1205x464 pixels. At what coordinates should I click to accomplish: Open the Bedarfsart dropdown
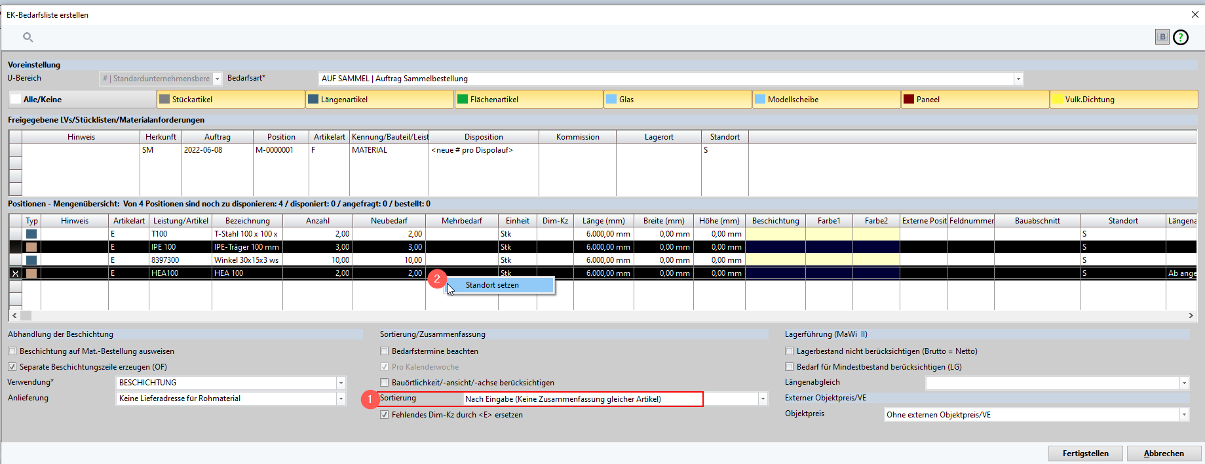1018,79
